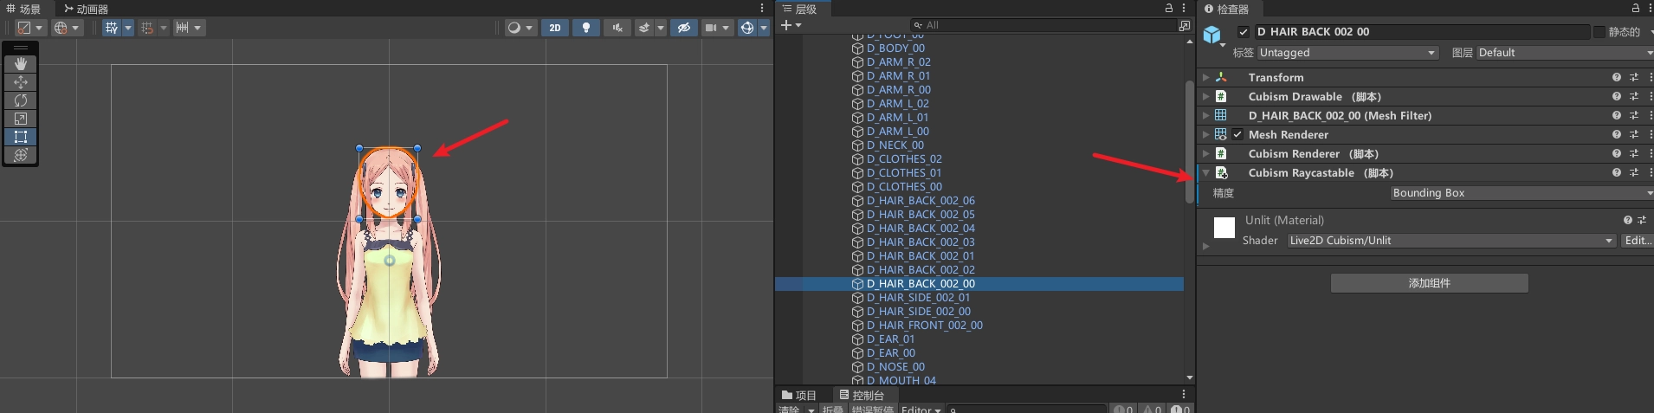Viewport: 1654px width, 413px height.
Task: Select D_NOSE_00 in hierarchy
Action: (x=895, y=367)
